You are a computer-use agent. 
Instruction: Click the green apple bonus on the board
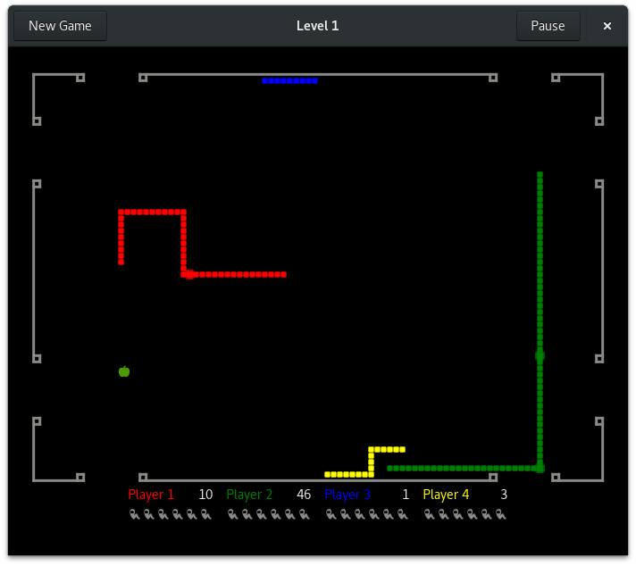[124, 371]
